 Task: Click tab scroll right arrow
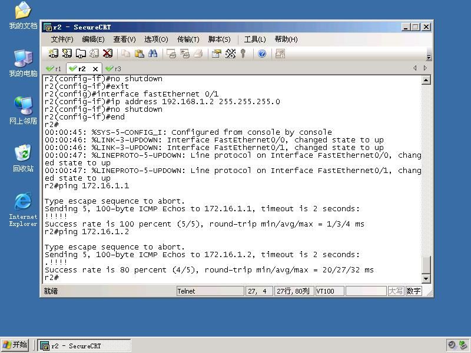click(x=425, y=68)
